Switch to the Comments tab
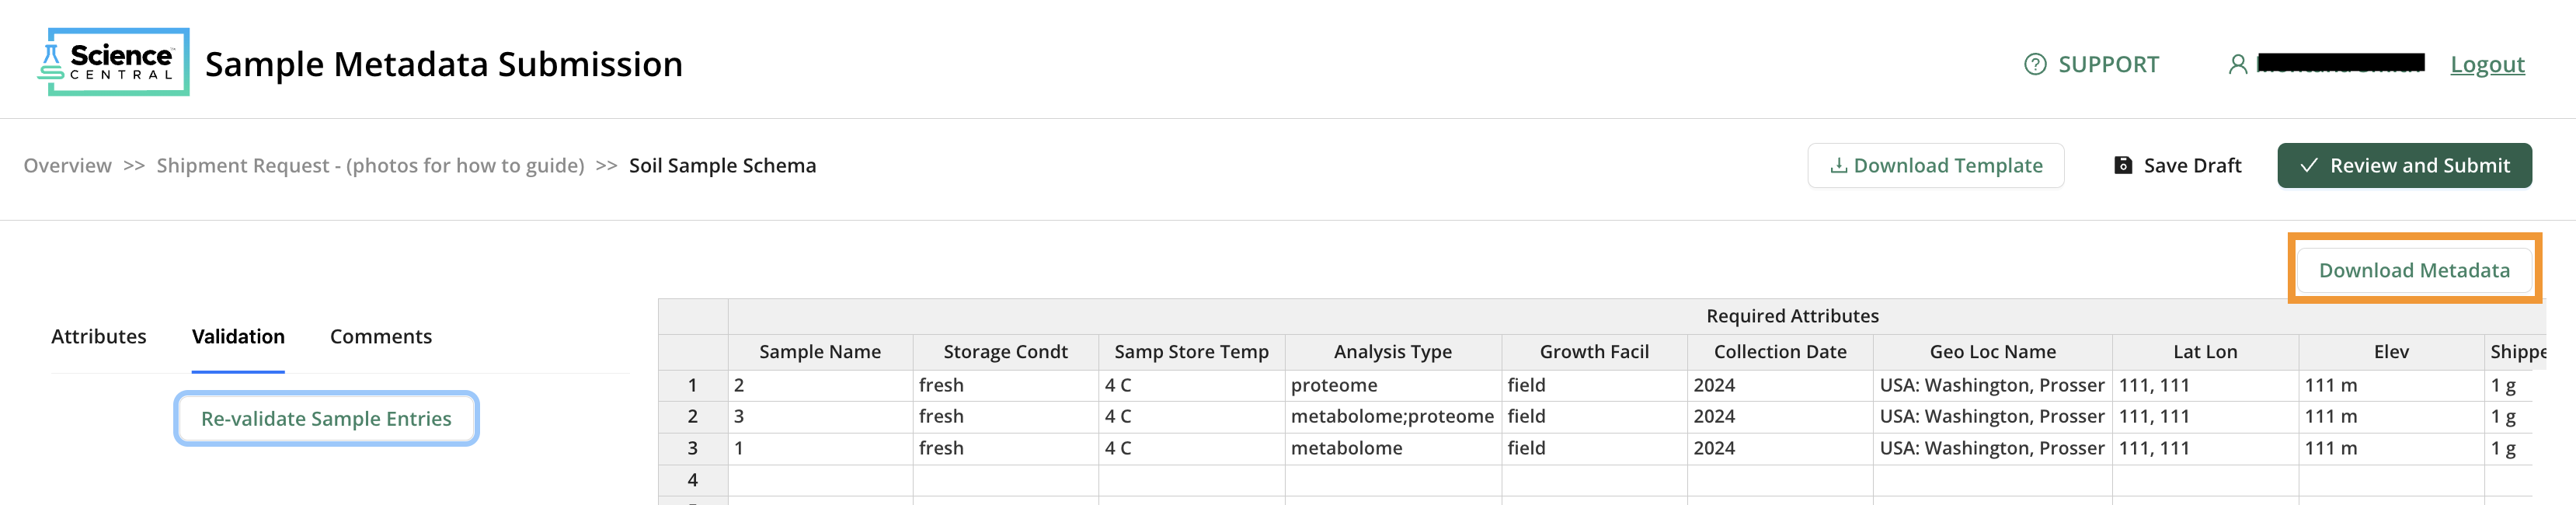 (381, 336)
